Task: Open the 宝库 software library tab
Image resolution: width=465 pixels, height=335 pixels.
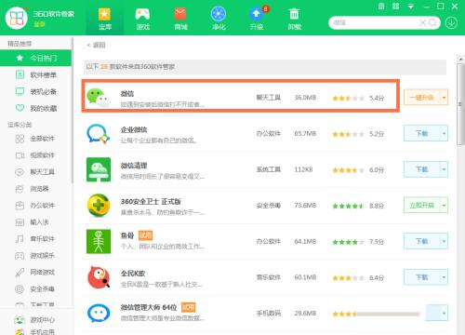Action: [x=105, y=19]
